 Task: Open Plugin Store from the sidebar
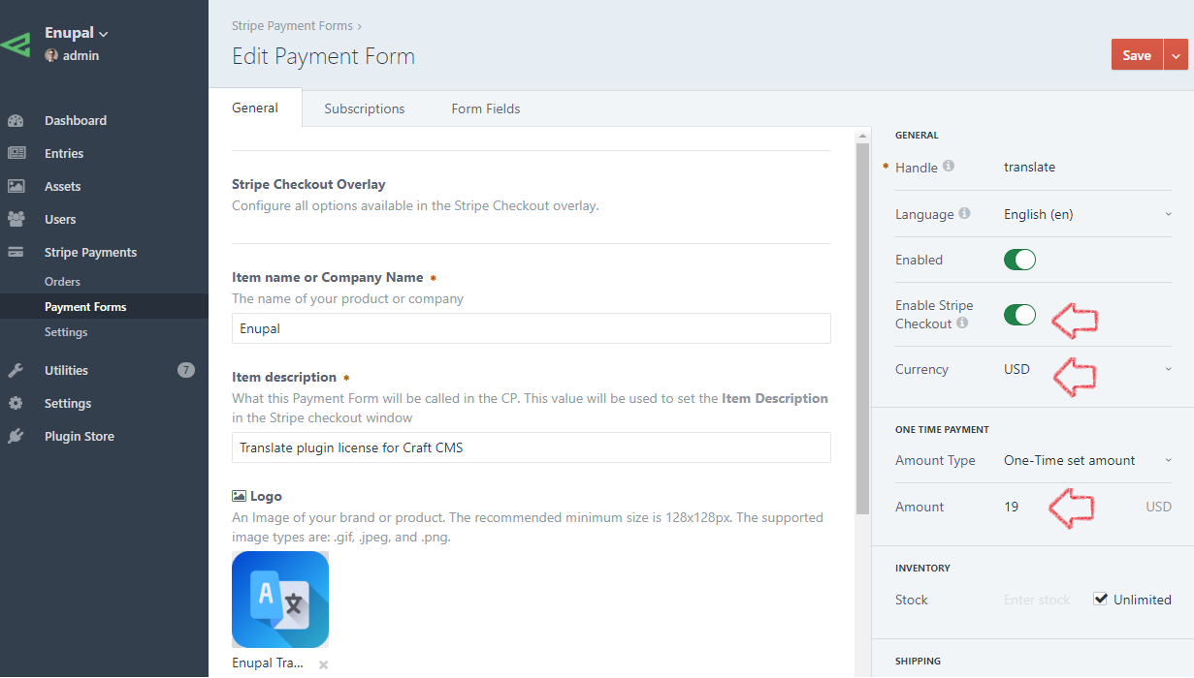click(80, 436)
